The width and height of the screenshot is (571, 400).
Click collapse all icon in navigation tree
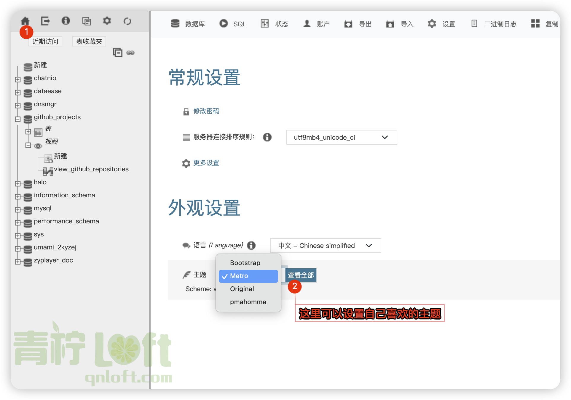[117, 52]
